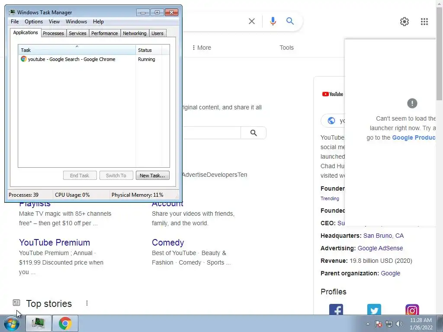Open the San Bruno, CA headquarters link
Viewport: 443px width, 332px height.
383,236
